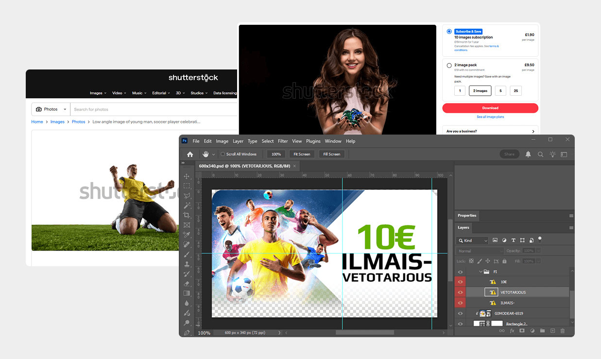601x359 pixels.
Task: Hide the GIMODEAR-6519 layer
Action: coord(460,313)
